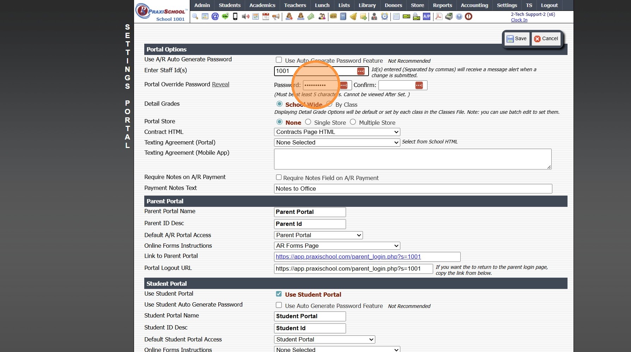This screenshot has height=352, width=631.
Task: Toggle the Use Student Portal checkbox
Action: point(279,294)
